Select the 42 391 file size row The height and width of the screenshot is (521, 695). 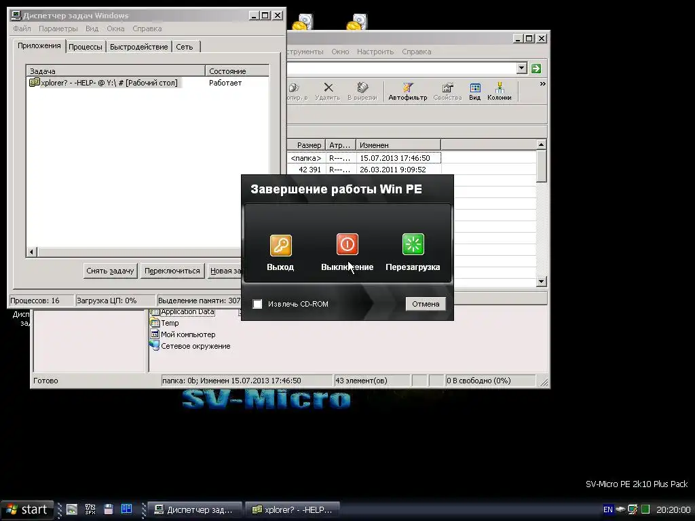[364, 169]
